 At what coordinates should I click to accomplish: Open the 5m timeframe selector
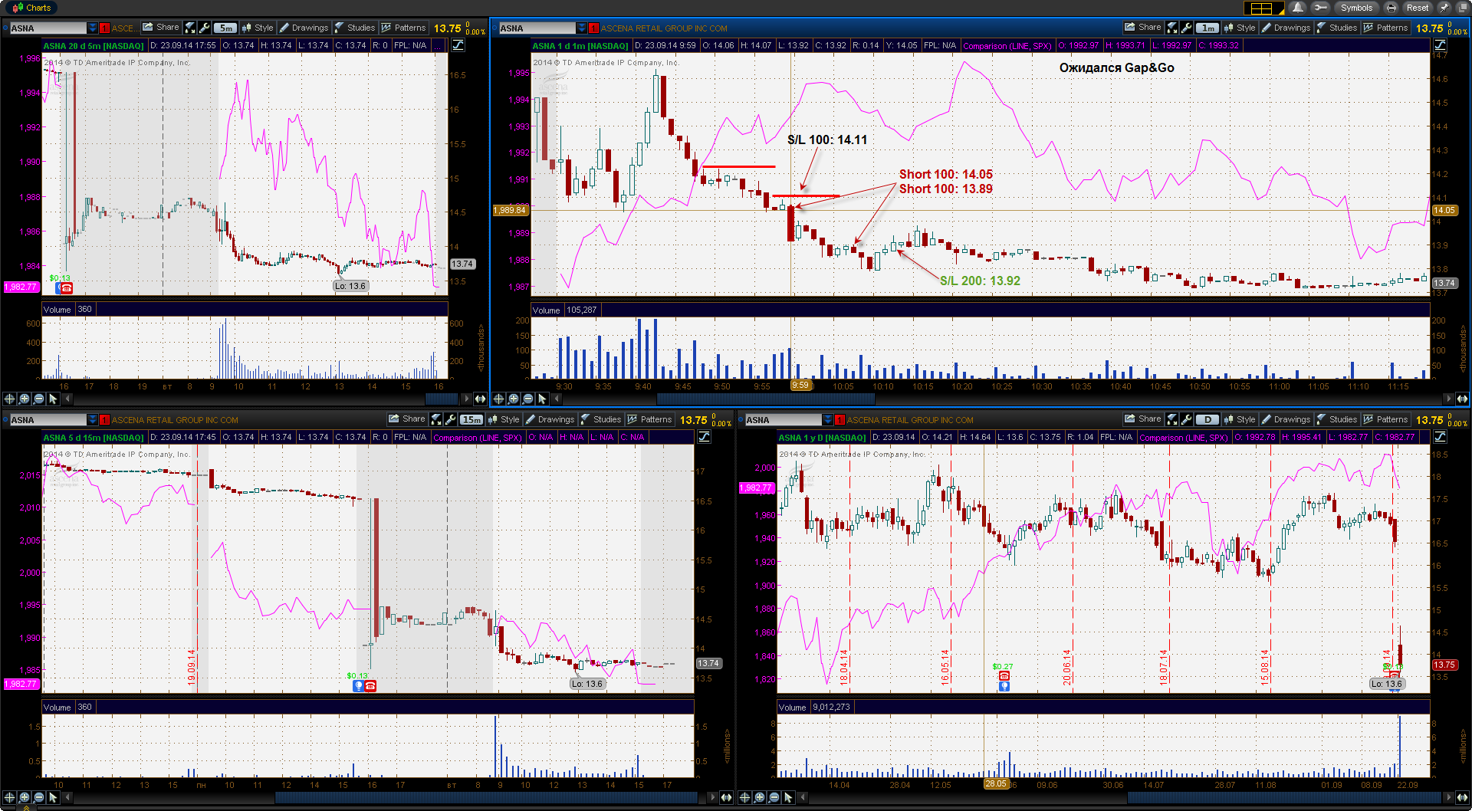click(225, 28)
